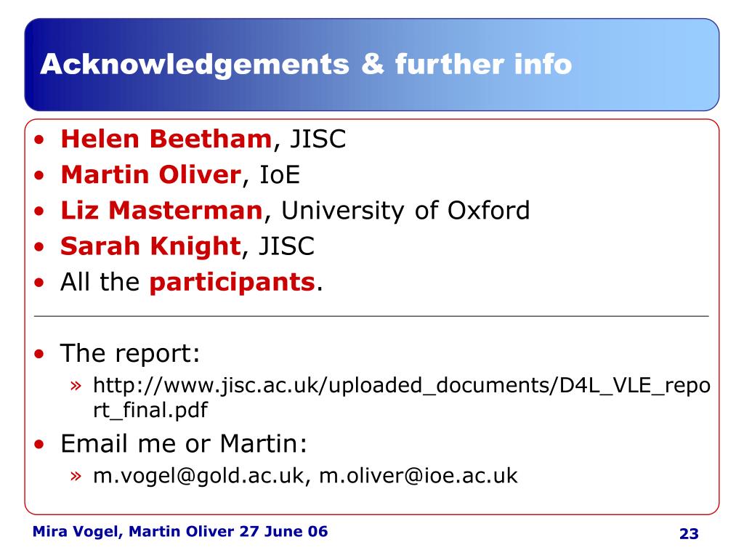Click the slide number 23
744x558 pixels.
click(689, 534)
